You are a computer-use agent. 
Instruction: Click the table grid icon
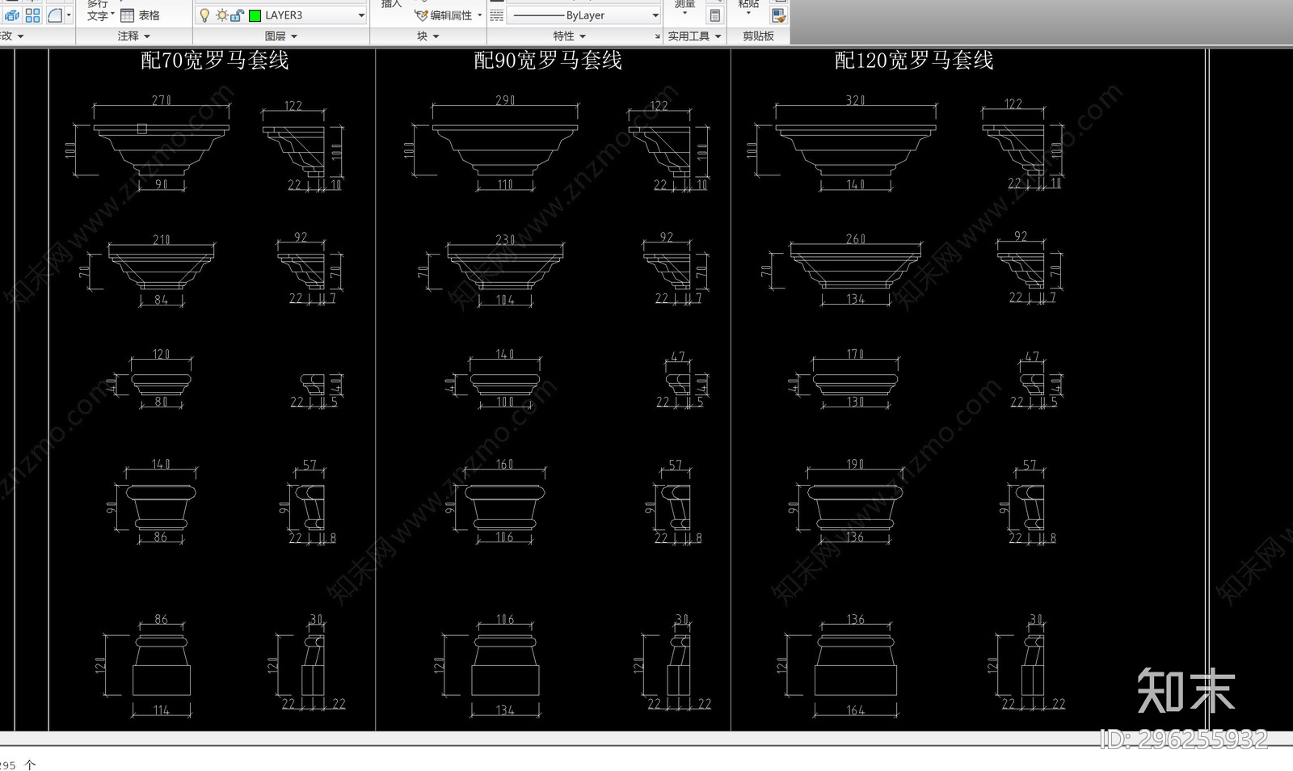(127, 15)
